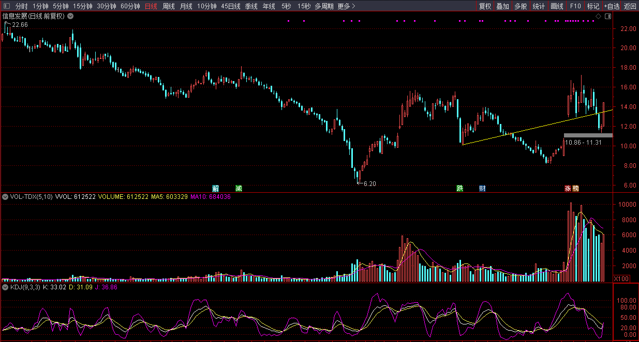Click the '涨' event marker icon
This screenshot has height=342, width=639.
[x=568, y=188]
